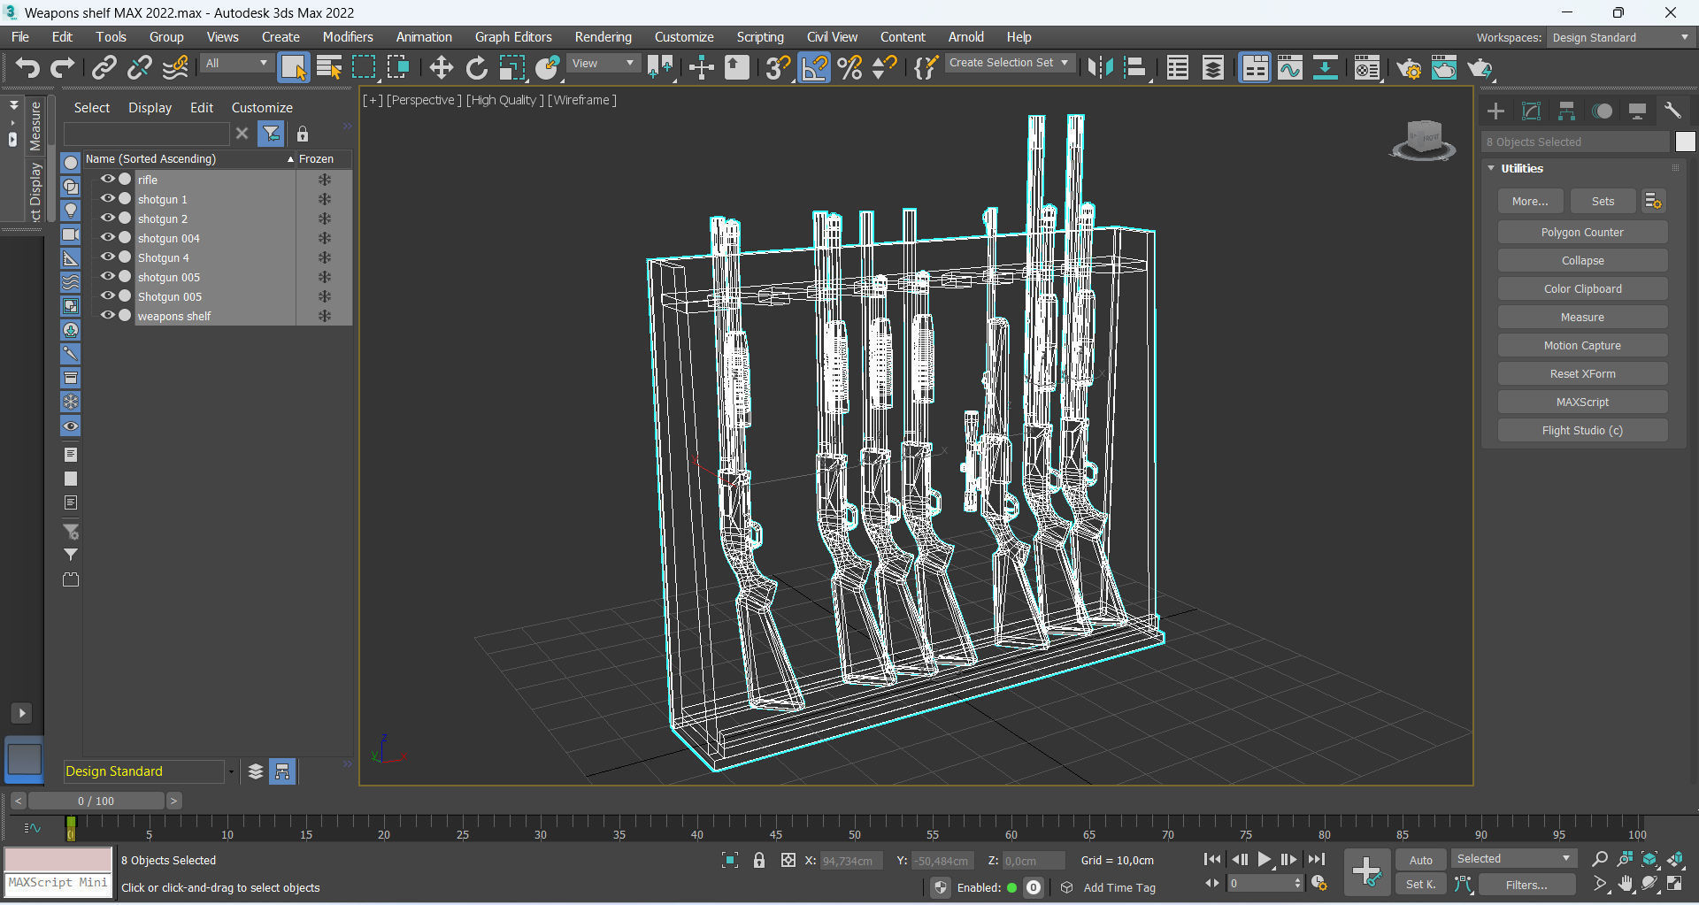Open the Scripting menu

760,37
